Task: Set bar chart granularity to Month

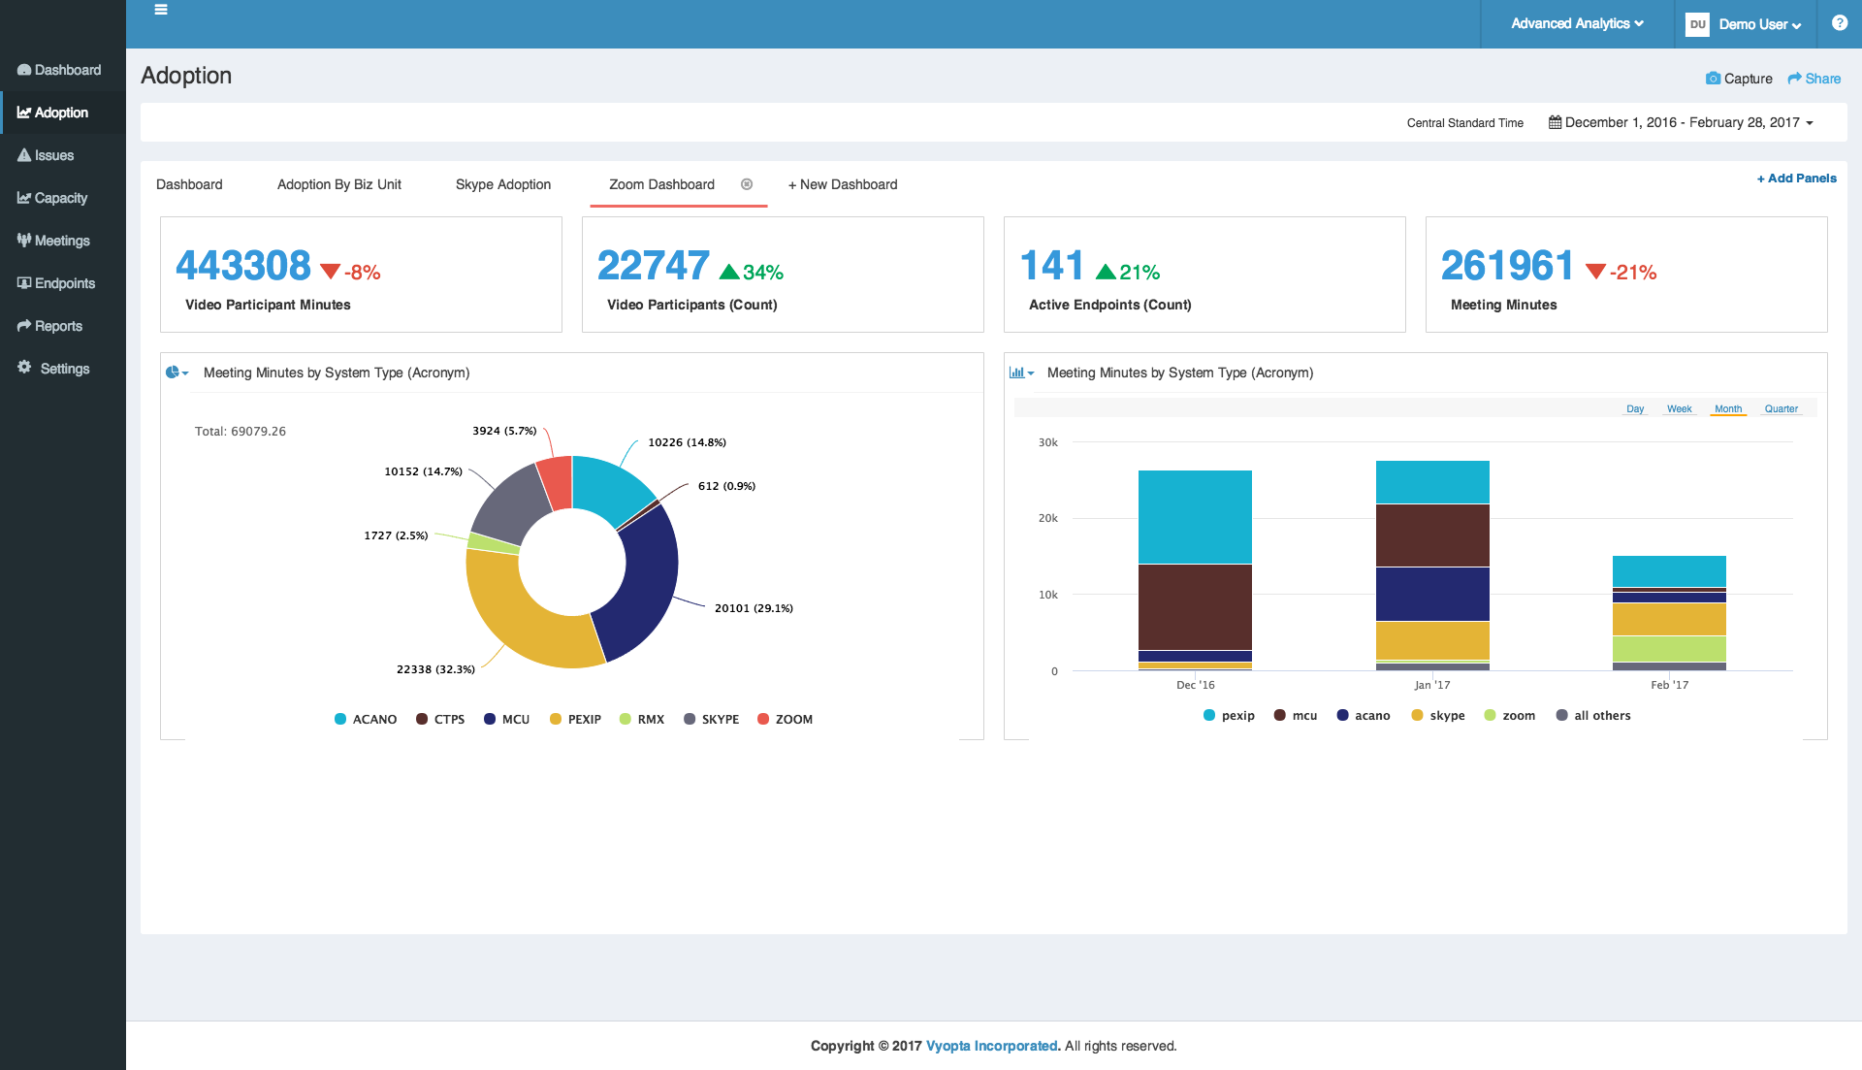Action: coord(1728,408)
